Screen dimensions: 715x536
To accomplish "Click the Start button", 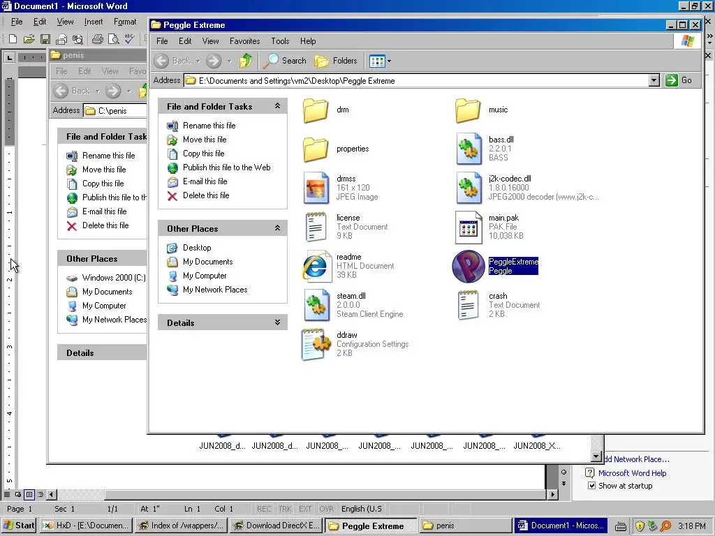I will click(x=19, y=526).
